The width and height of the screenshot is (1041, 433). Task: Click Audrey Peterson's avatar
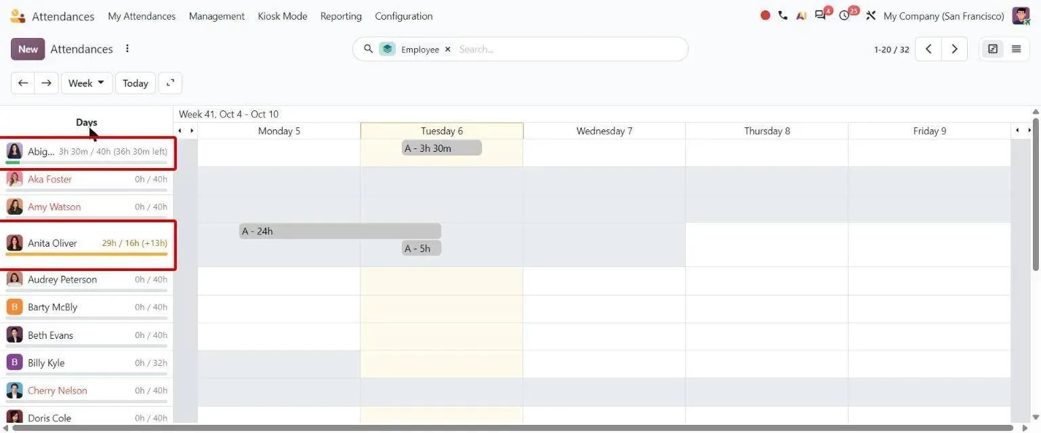14,279
